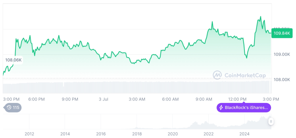Select 2012 on the overview timeline
This screenshot has width=296, height=138.
coord(29,134)
